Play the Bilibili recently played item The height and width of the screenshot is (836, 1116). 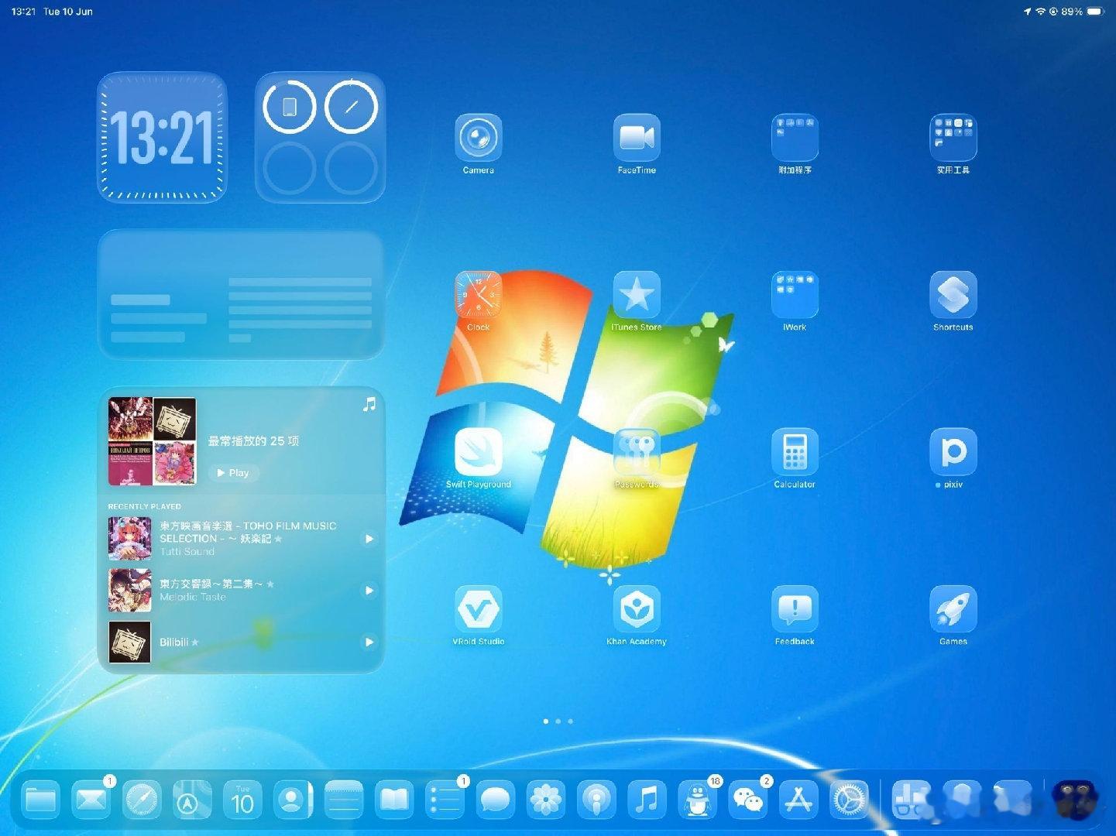pos(369,642)
